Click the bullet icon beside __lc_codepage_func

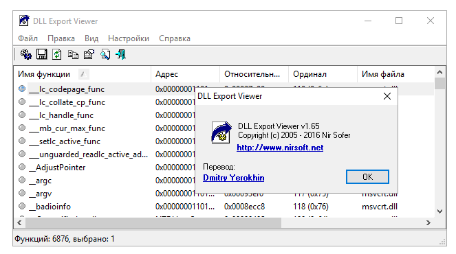[22, 89]
